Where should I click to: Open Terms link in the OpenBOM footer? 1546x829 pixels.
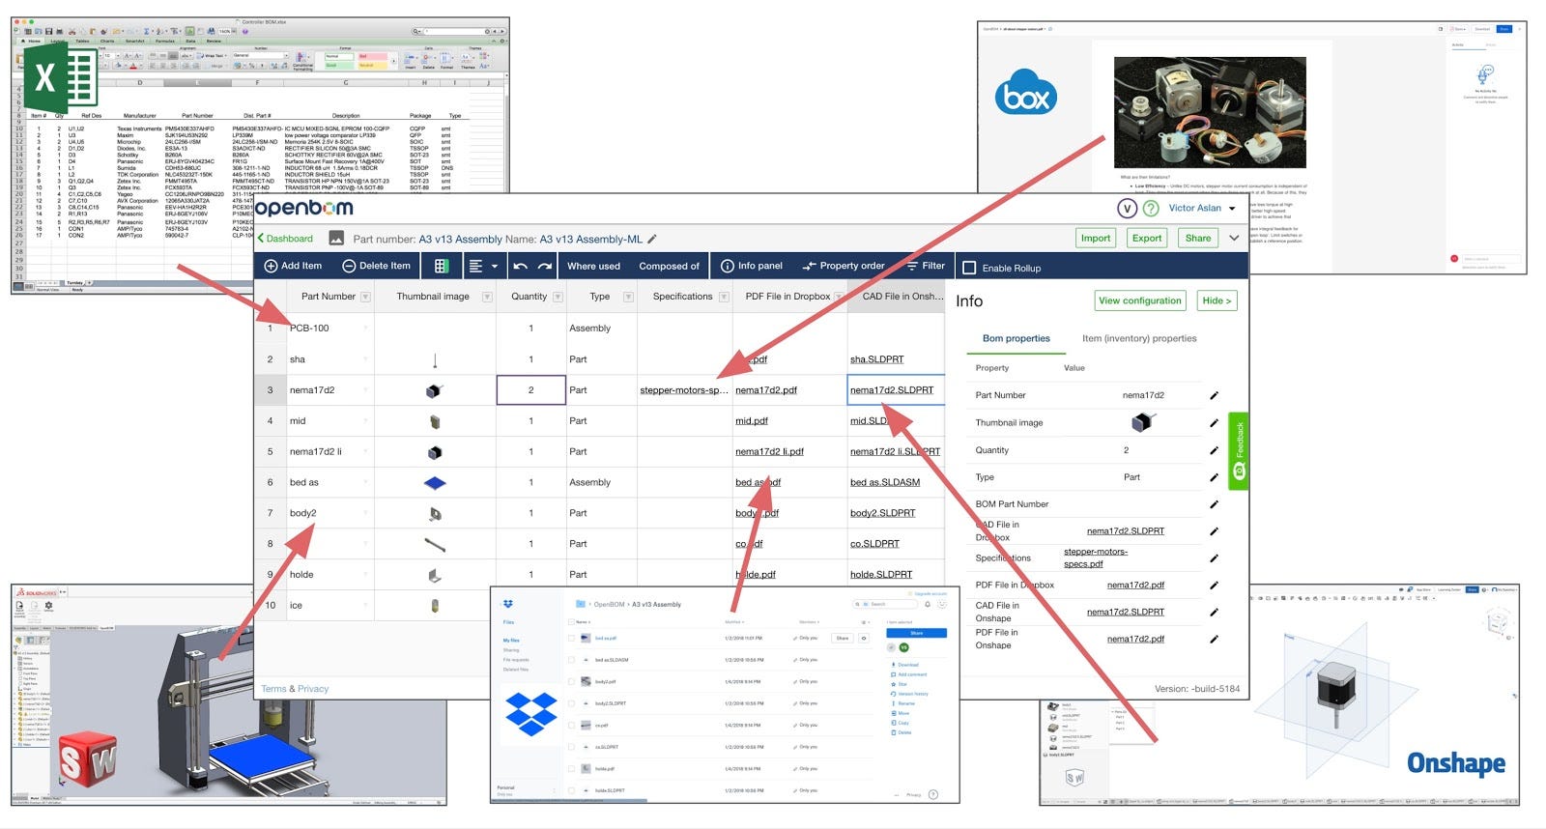(273, 689)
